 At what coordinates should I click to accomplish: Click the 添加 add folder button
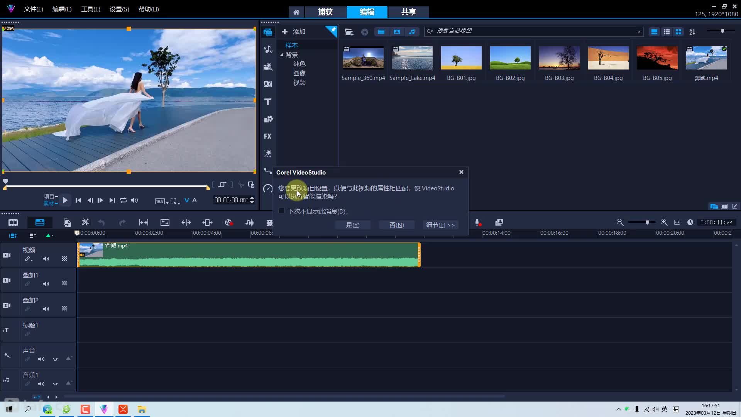(294, 32)
